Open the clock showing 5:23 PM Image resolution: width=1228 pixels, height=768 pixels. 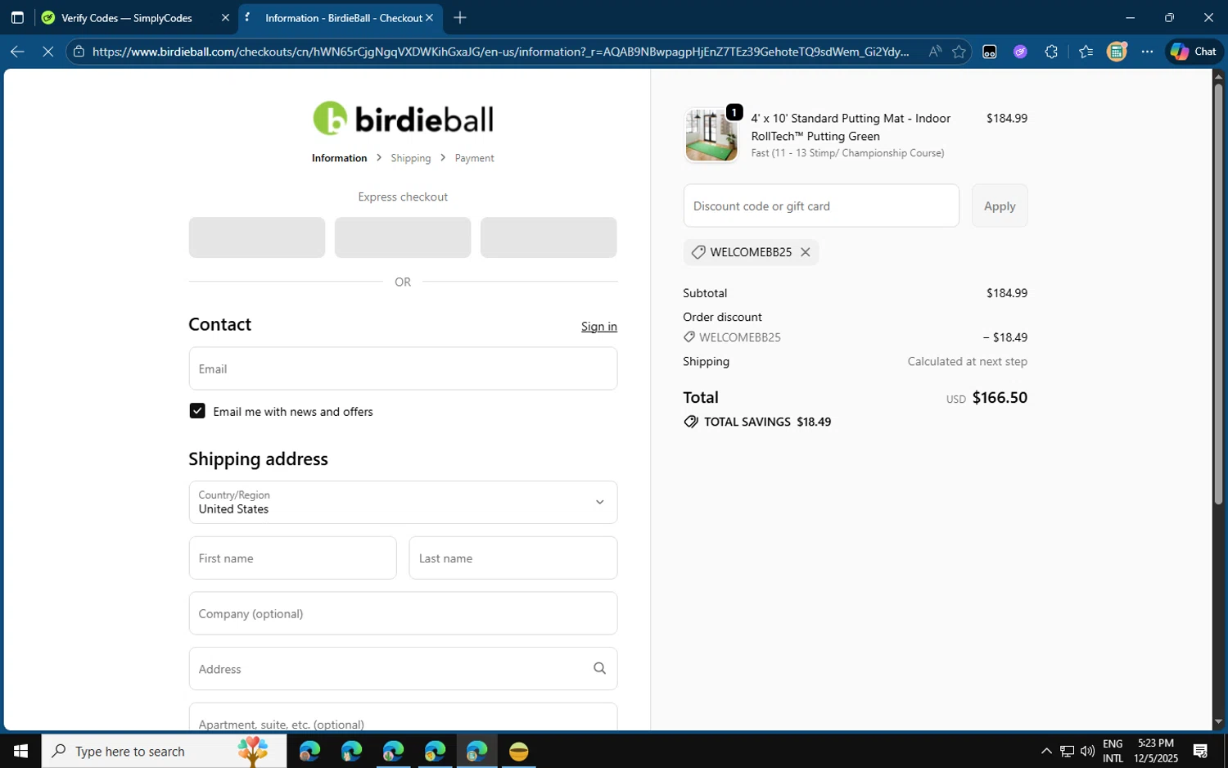click(x=1156, y=751)
